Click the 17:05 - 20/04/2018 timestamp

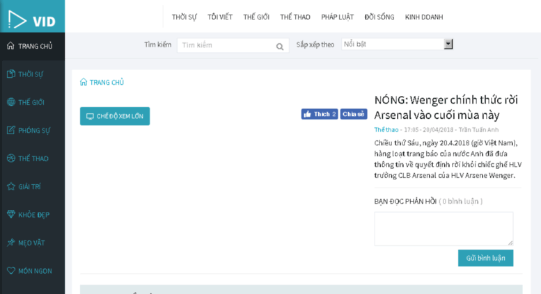(428, 130)
